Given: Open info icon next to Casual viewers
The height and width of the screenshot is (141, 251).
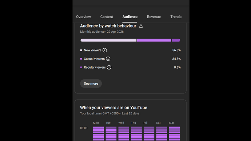Looking at the screenshot, I should pyautogui.click(x=108, y=59).
